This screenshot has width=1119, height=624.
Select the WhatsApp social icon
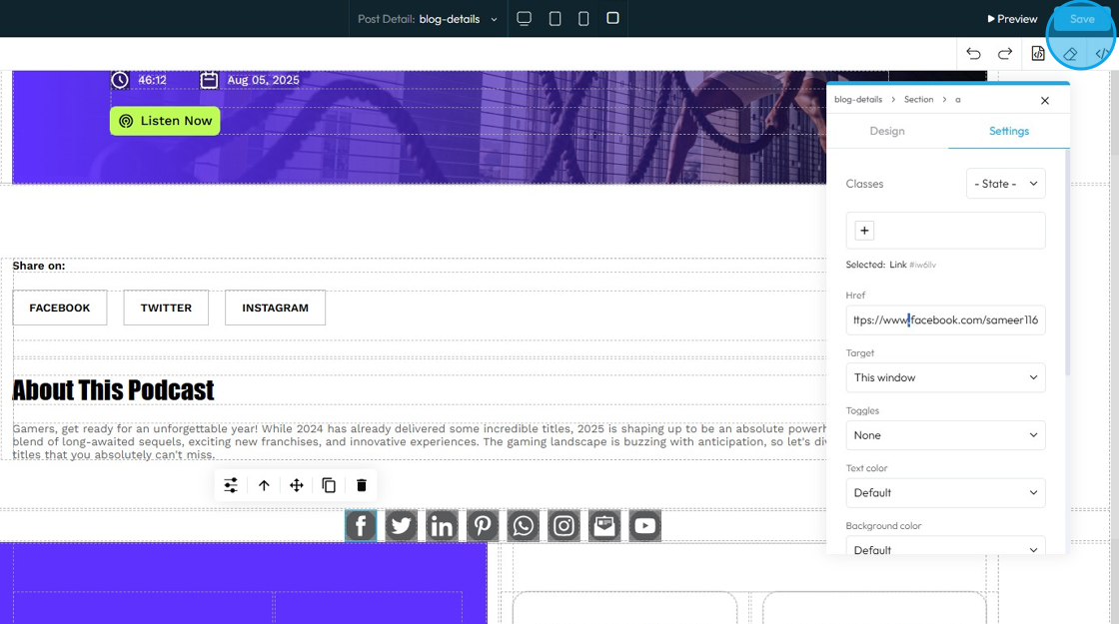click(524, 525)
